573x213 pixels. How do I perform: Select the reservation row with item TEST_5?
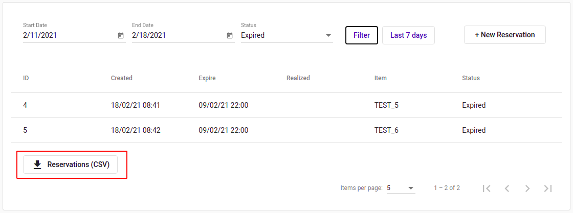pyautogui.click(x=286, y=105)
